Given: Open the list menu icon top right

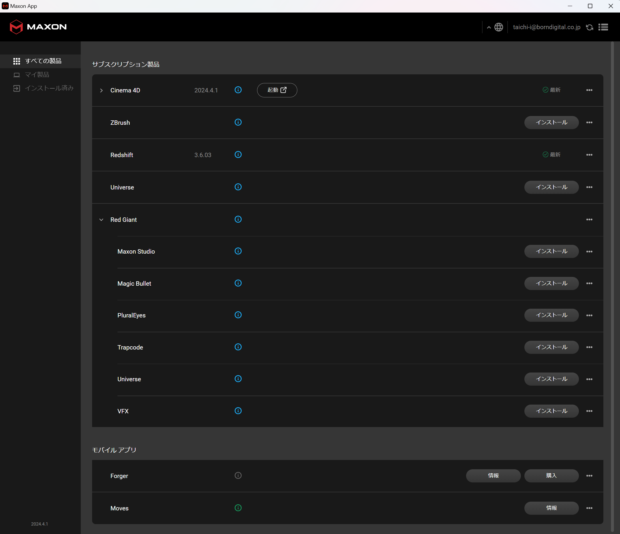Looking at the screenshot, I should click(603, 27).
